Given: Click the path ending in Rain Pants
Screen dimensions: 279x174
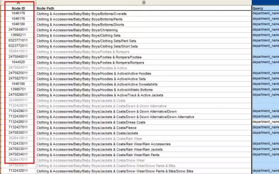Looking at the screenshot, I should point(98,155).
